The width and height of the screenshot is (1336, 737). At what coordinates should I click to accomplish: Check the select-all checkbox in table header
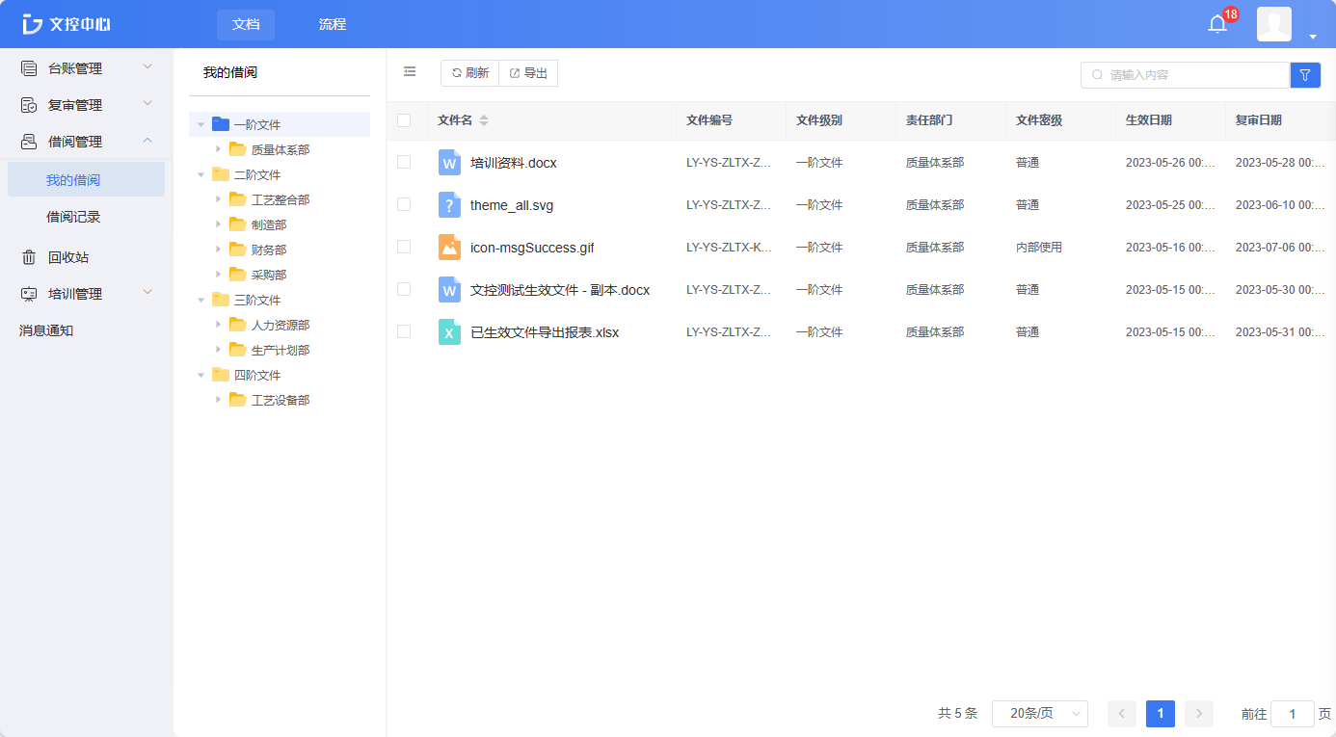click(404, 120)
